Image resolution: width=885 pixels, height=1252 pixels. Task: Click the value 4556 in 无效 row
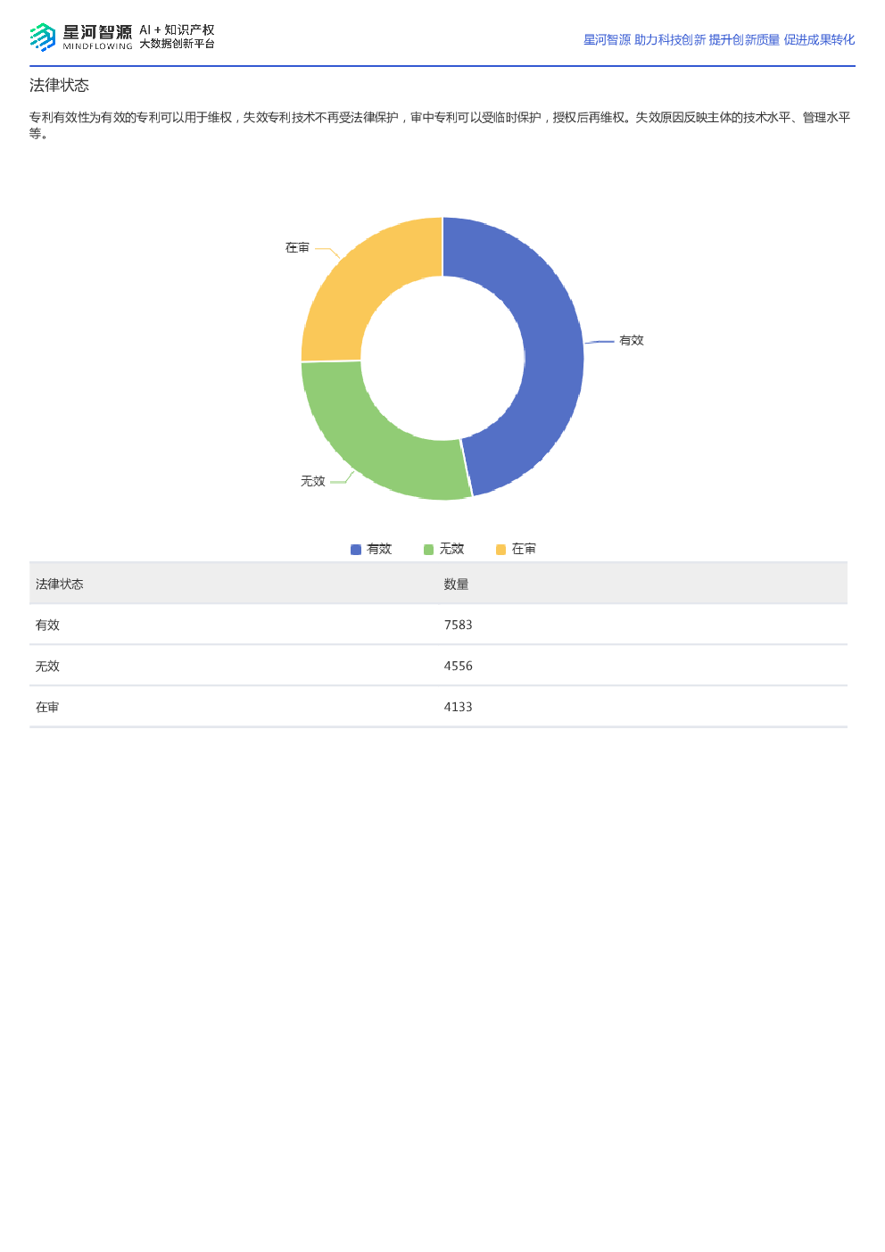point(459,667)
